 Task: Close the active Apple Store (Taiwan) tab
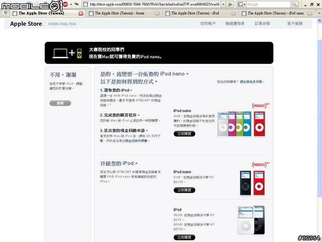pyautogui.click(x=81, y=14)
